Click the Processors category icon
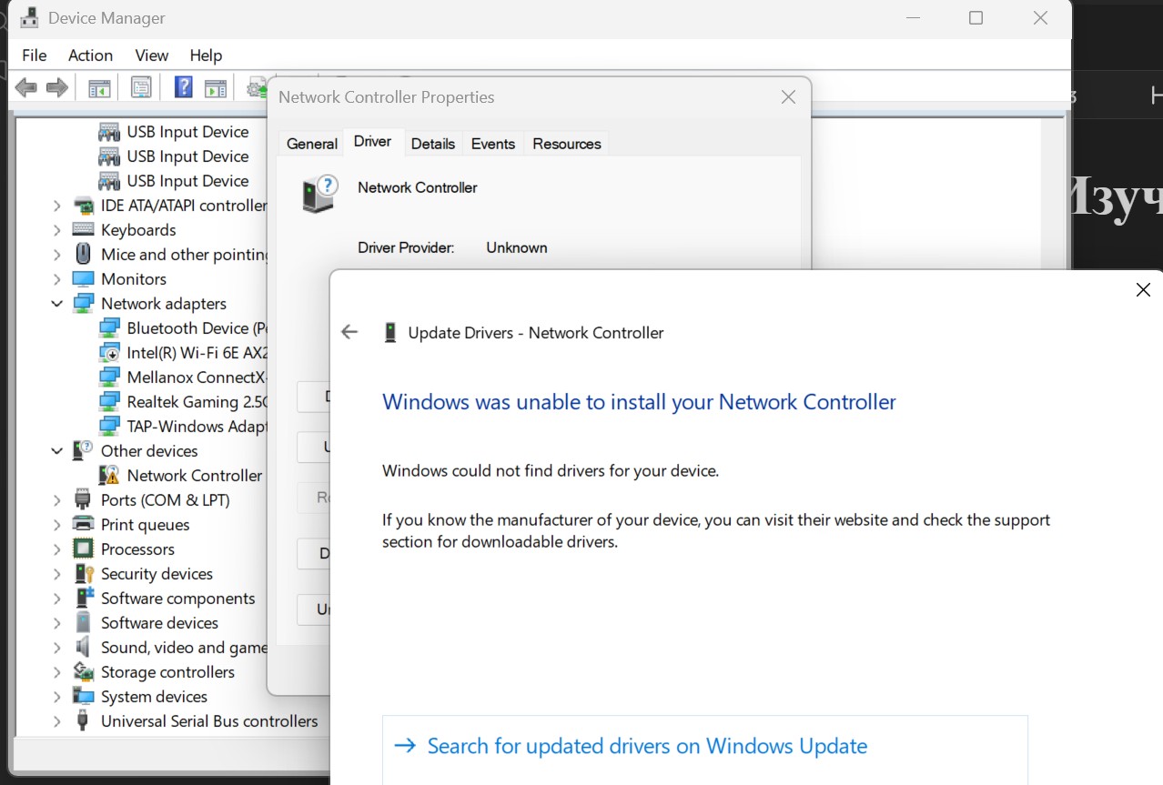This screenshot has height=785, width=1163. coord(83,549)
